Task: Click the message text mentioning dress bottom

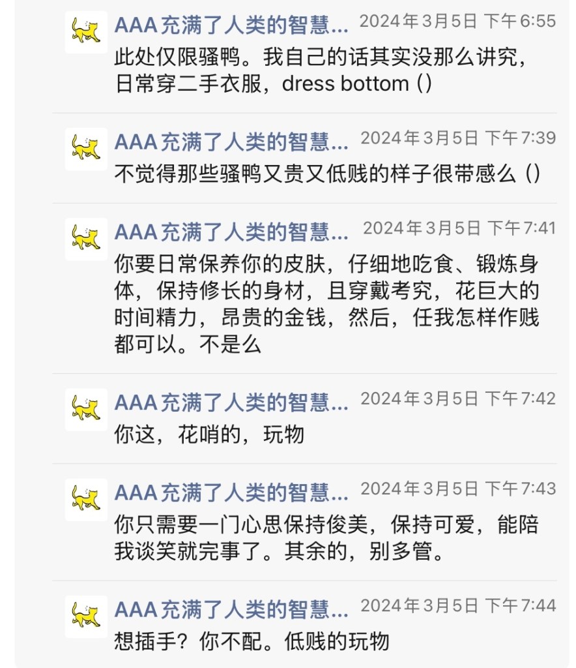Action: pyautogui.click(x=319, y=71)
